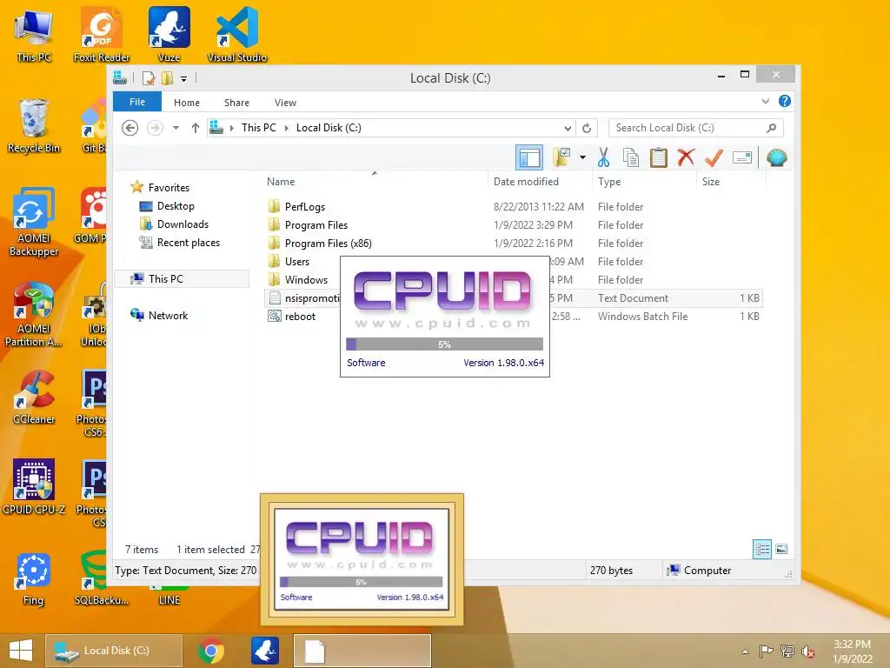The width and height of the screenshot is (890, 668).
Task: Click the Rename icon in toolbar
Action: pyautogui.click(x=742, y=157)
